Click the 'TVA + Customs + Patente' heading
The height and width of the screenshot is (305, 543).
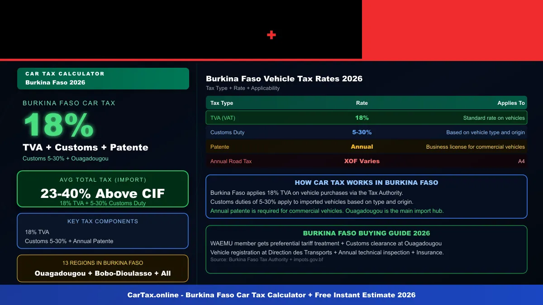click(86, 147)
